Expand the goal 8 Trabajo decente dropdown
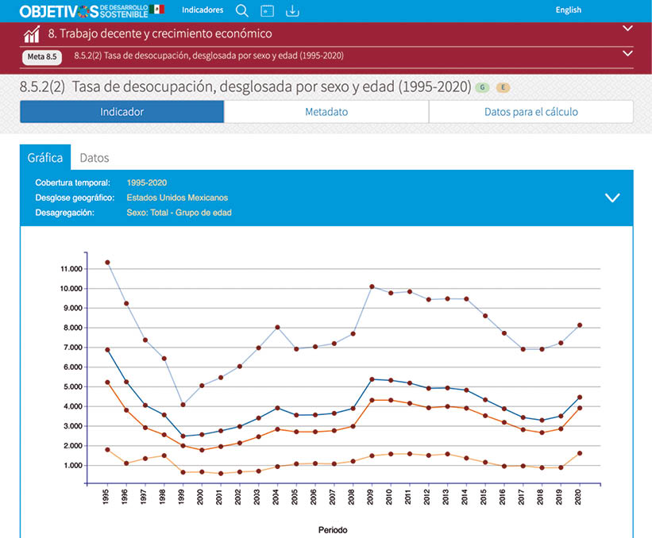This screenshot has height=538, width=652. [627, 29]
